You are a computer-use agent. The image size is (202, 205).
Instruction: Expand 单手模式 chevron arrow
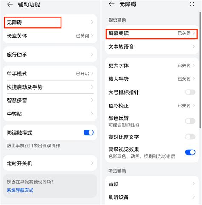click(92, 73)
